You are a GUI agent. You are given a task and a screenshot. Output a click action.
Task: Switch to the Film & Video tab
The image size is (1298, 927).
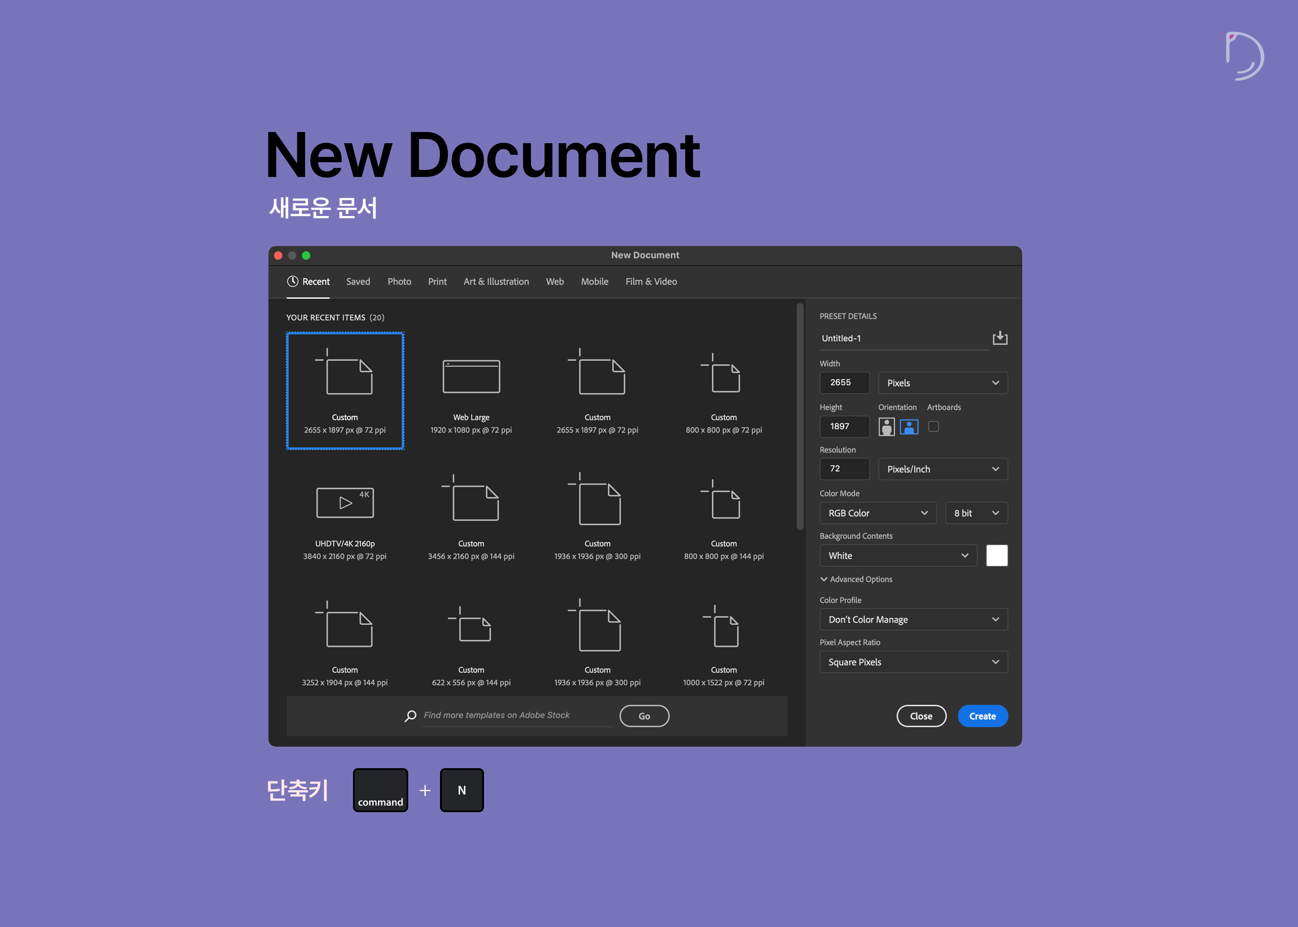pyautogui.click(x=651, y=281)
